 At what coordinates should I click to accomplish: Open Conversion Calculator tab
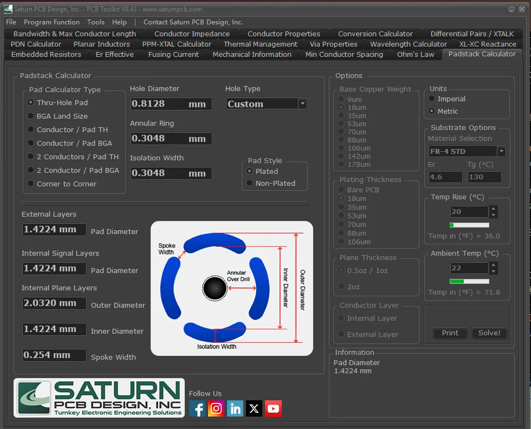pyautogui.click(x=375, y=34)
